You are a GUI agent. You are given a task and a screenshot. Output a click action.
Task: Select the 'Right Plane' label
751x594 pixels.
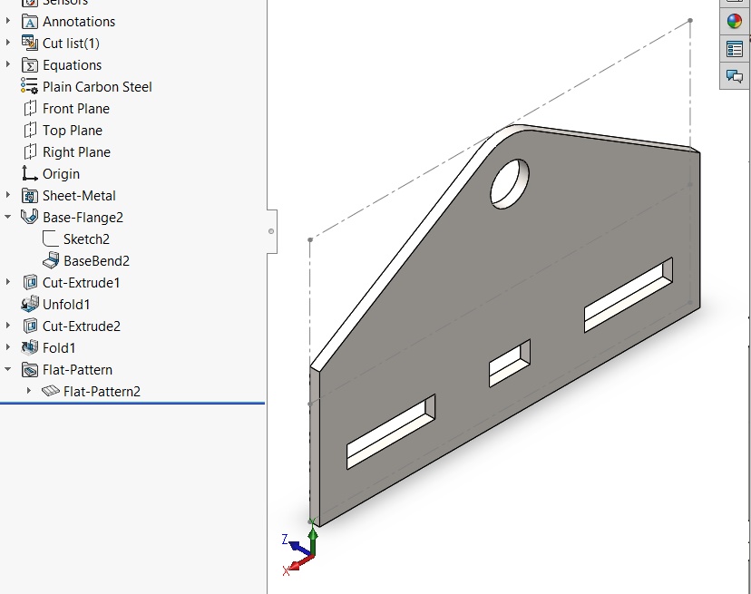click(76, 152)
